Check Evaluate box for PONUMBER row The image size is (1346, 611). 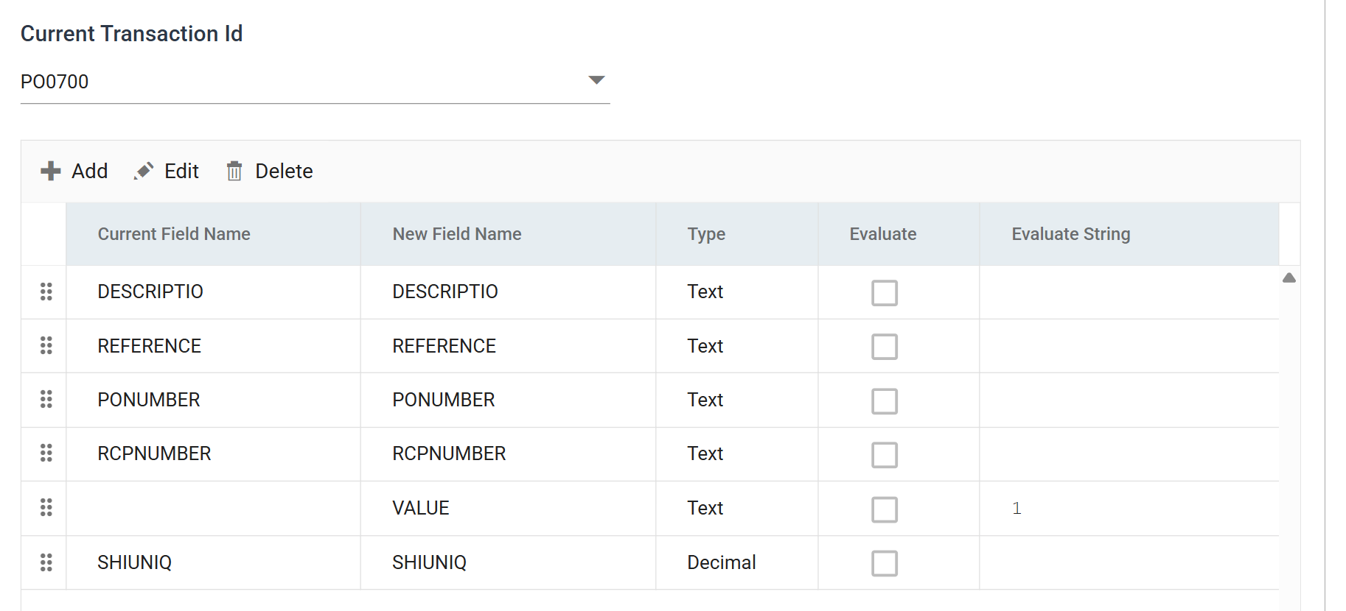point(885,401)
